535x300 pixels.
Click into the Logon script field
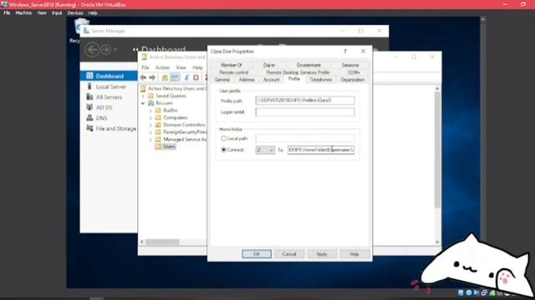pyautogui.click(x=305, y=112)
